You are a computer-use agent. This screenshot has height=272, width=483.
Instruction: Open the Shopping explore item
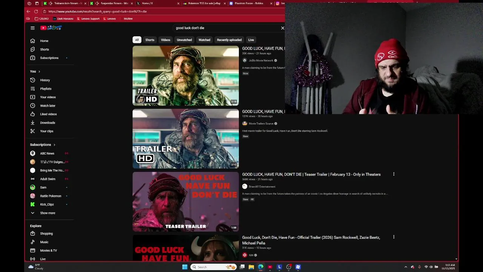[46, 233]
